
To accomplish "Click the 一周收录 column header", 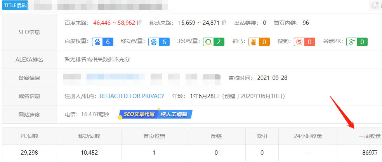I will [370, 136].
